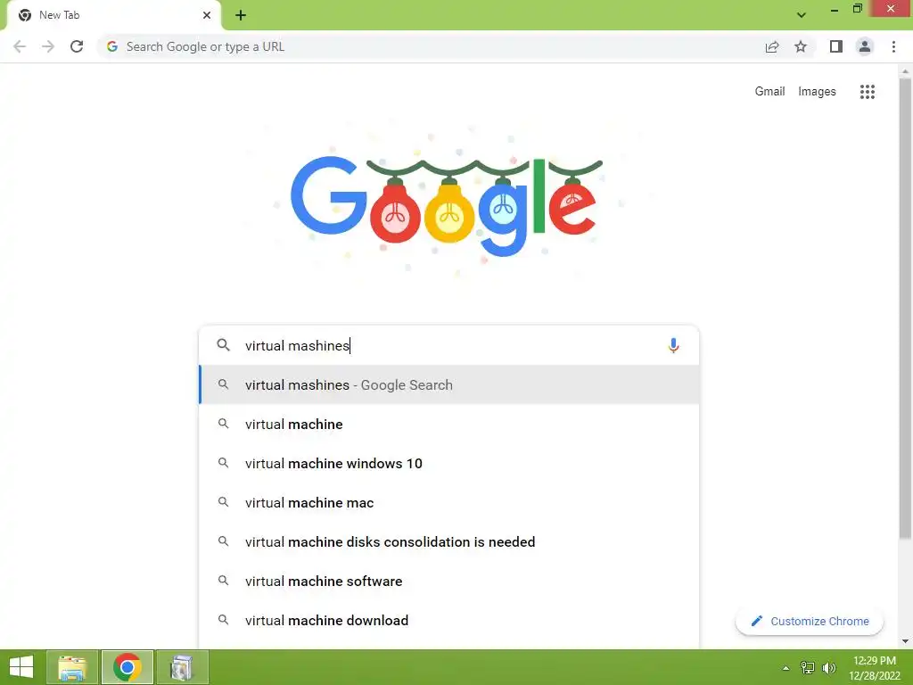Screen dimensions: 913x685
Task: Click the share page icon in address bar
Action: (772, 46)
